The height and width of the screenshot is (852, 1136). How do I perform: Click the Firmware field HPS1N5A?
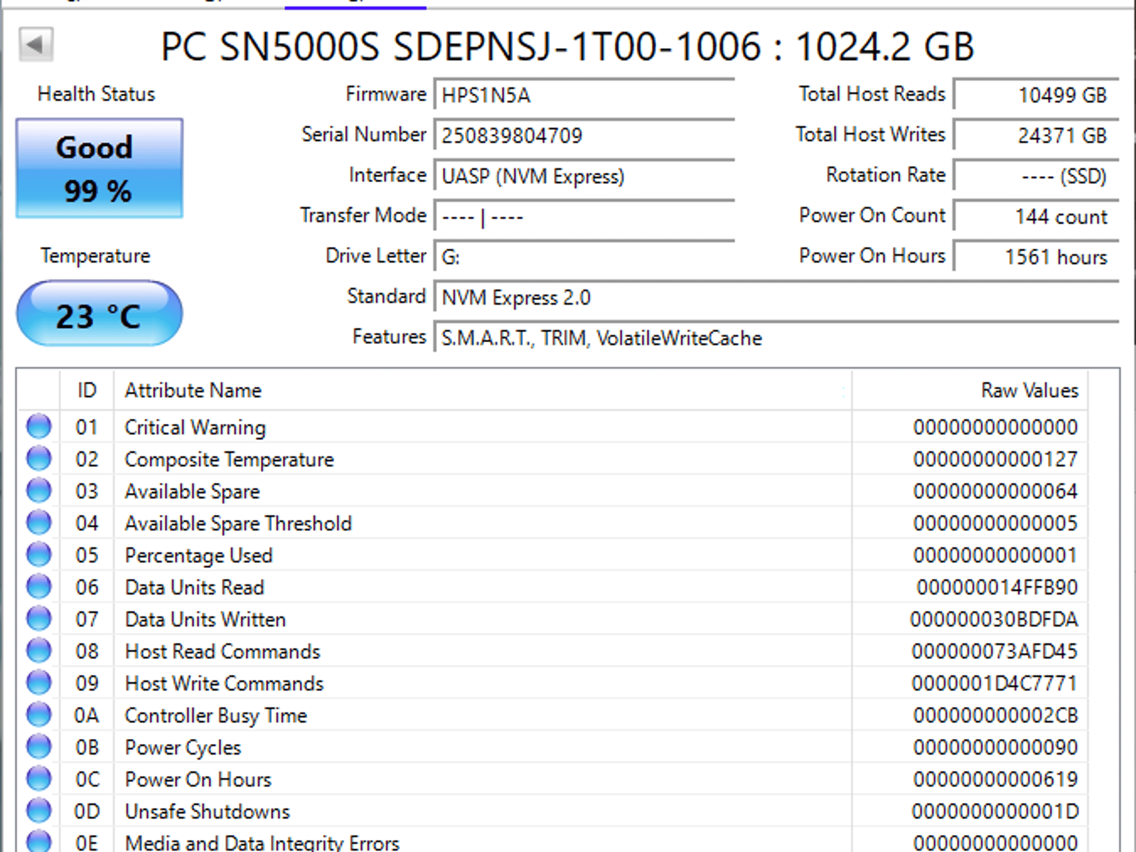tap(584, 95)
